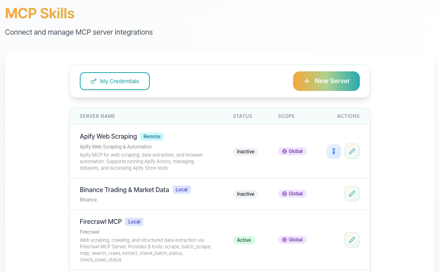Open the Global scope selector for Binance

point(292,193)
